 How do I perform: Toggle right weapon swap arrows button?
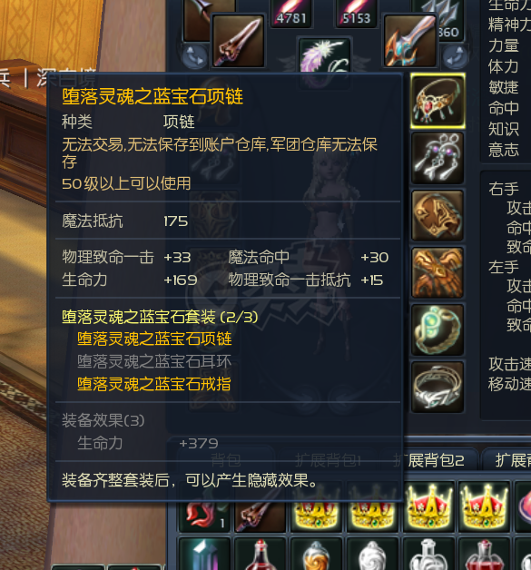pos(455,56)
